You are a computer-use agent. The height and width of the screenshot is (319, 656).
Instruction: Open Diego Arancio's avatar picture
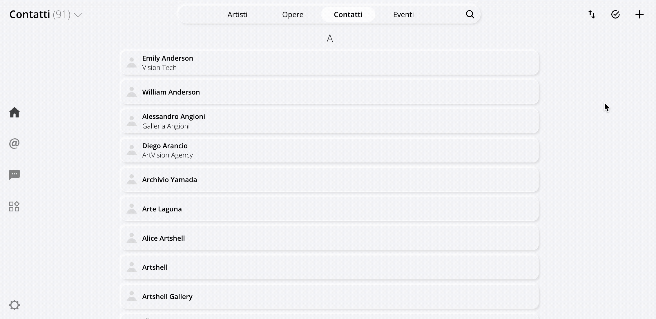(132, 150)
